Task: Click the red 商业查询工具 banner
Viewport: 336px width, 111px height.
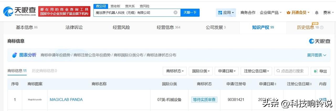Action: (x=64, y=11)
